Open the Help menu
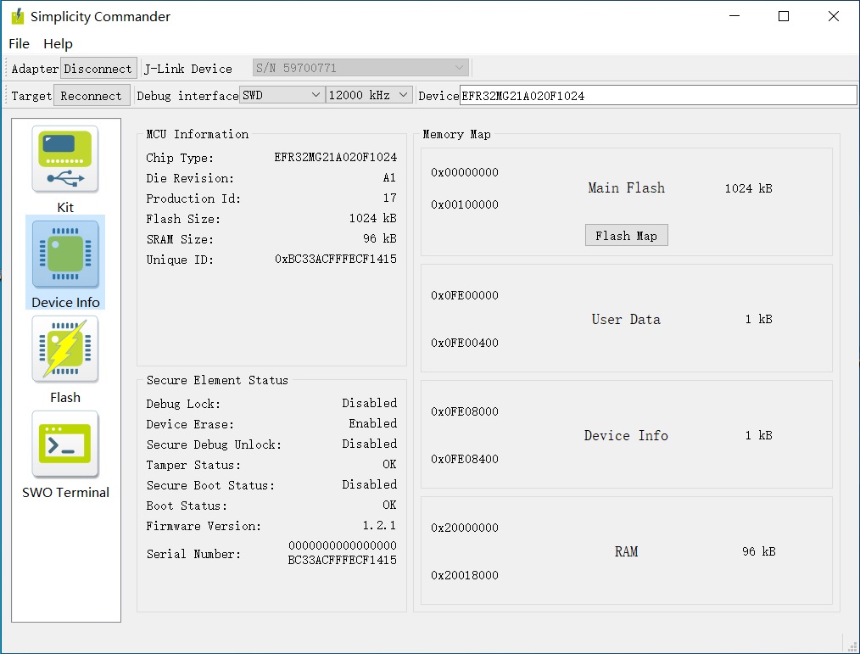 click(58, 43)
